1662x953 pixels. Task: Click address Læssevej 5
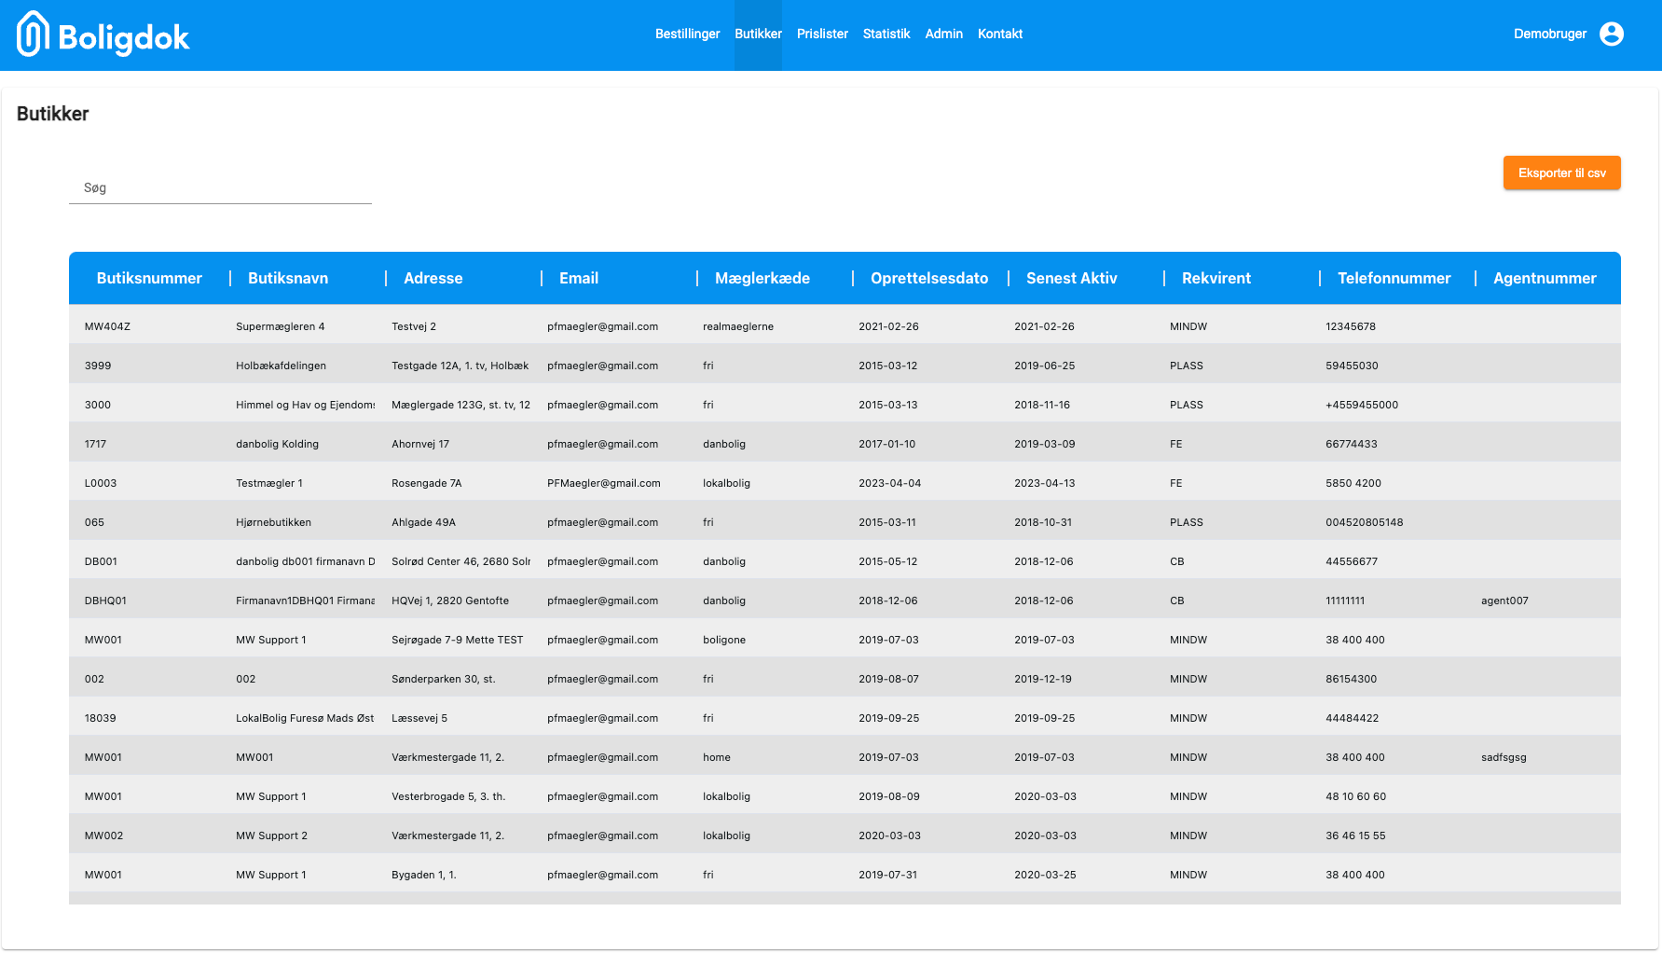pyautogui.click(x=419, y=718)
